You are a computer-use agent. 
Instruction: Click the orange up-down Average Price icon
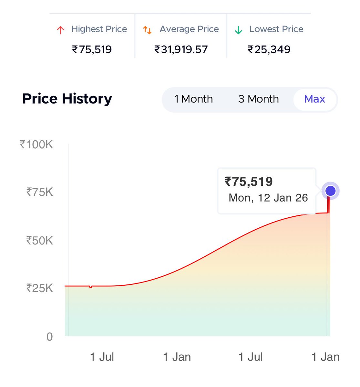pyautogui.click(x=147, y=30)
